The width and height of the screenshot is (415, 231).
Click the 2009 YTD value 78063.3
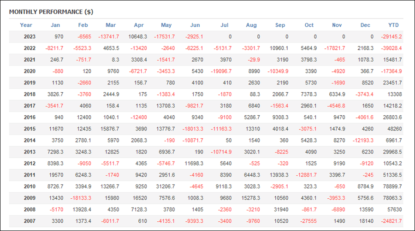tap(392, 198)
